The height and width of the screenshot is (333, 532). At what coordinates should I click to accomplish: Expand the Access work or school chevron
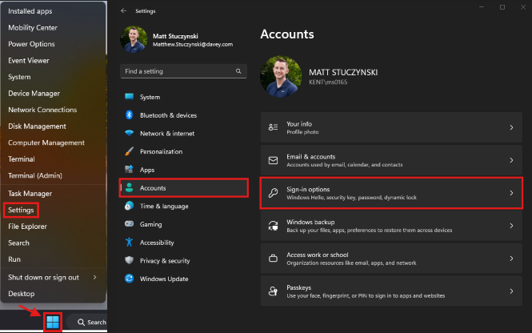click(x=511, y=259)
